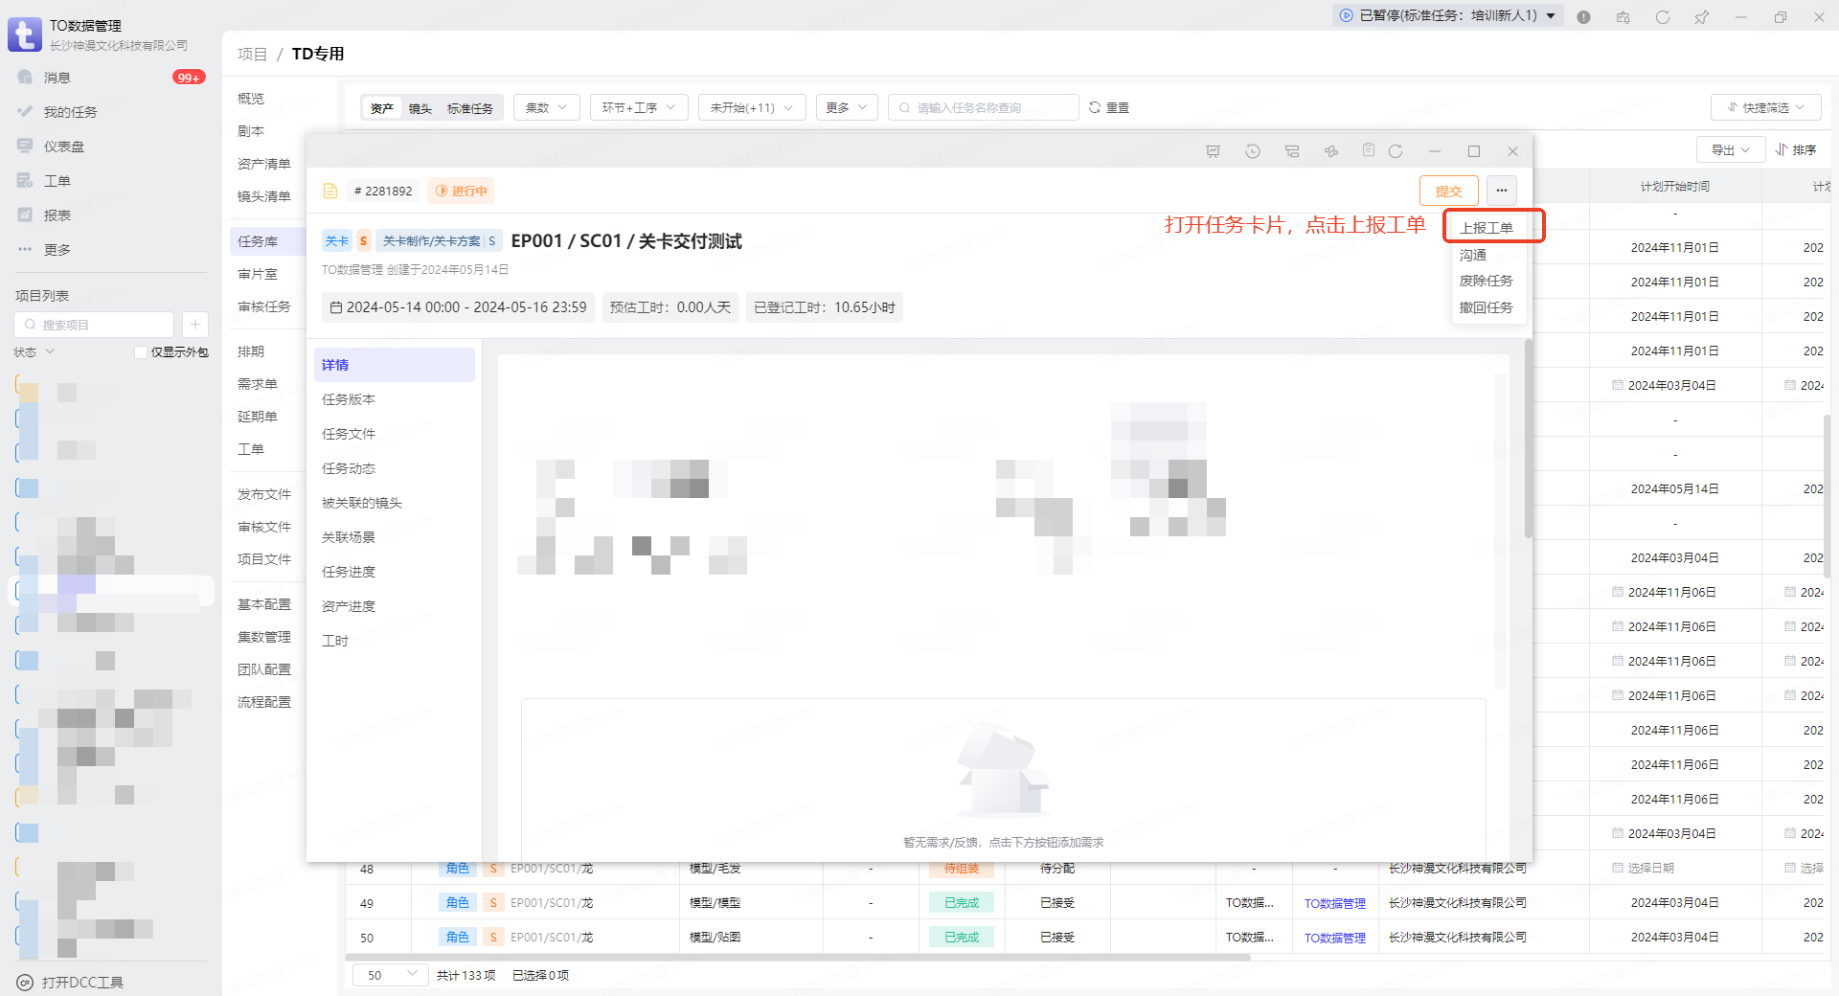Pin the window with the pushpin icon
The height and width of the screenshot is (996, 1839).
(x=1702, y=16)
